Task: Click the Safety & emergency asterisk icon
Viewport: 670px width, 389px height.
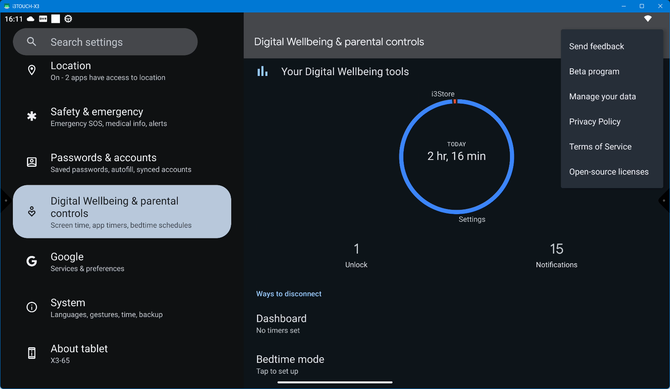Action: coord(31,117)
